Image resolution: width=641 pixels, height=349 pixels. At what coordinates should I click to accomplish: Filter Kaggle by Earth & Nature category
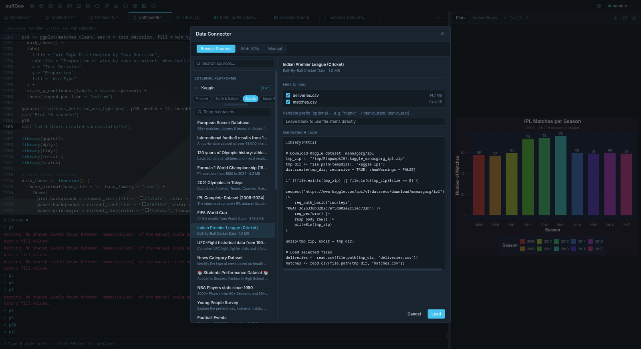tap(227, 99)
